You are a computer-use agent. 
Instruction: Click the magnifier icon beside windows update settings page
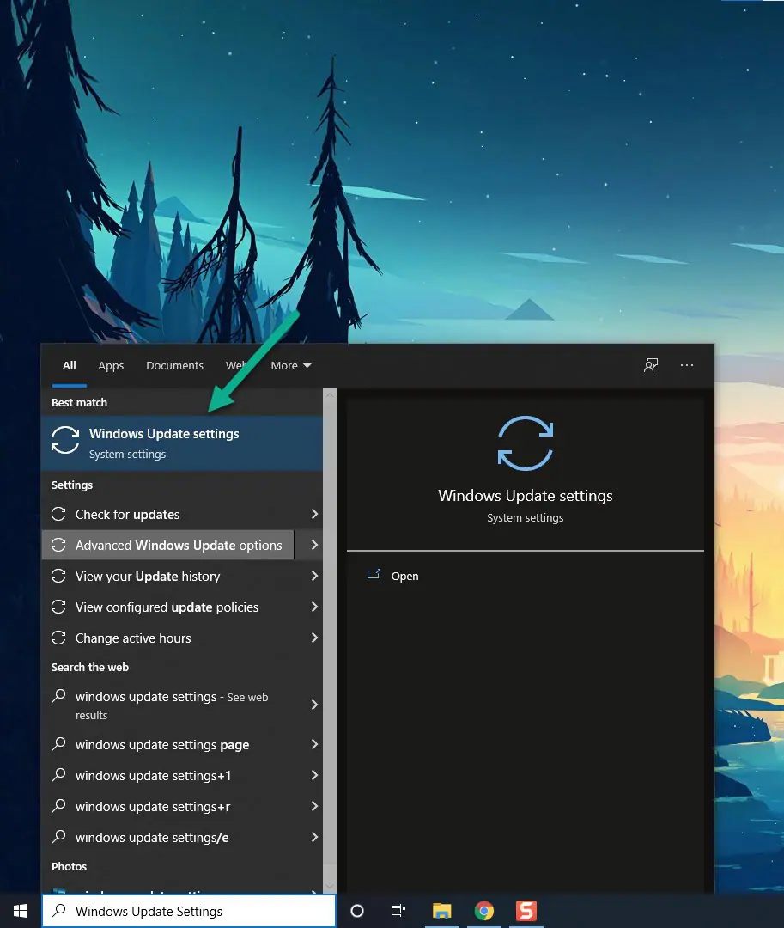coord(58,744)
